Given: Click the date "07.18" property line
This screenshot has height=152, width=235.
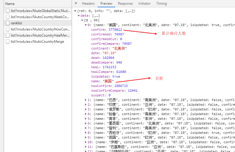Looking at the screenshot, I should click(x=103, y=53).
